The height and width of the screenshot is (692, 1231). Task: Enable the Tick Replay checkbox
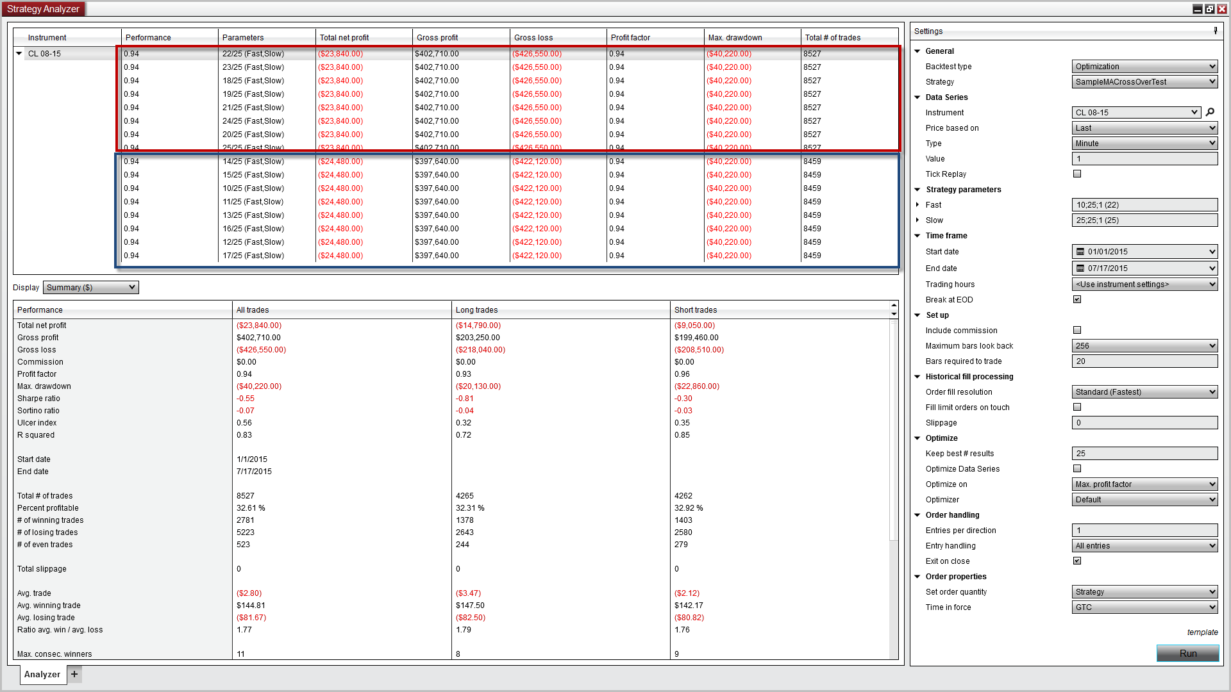(x=1077, y=174)
